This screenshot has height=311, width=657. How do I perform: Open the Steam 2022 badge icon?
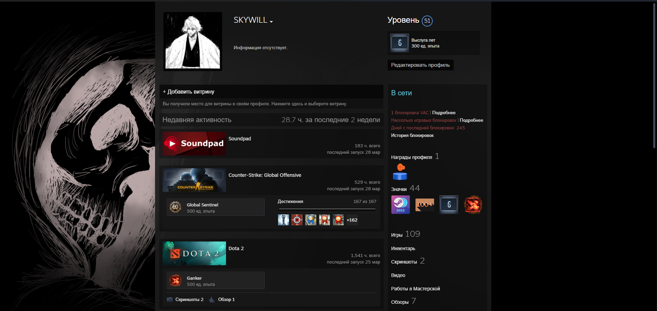(x=401, y=205)
